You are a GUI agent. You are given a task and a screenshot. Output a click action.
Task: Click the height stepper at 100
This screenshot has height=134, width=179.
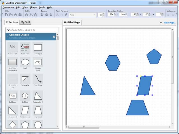coord(149,15)
